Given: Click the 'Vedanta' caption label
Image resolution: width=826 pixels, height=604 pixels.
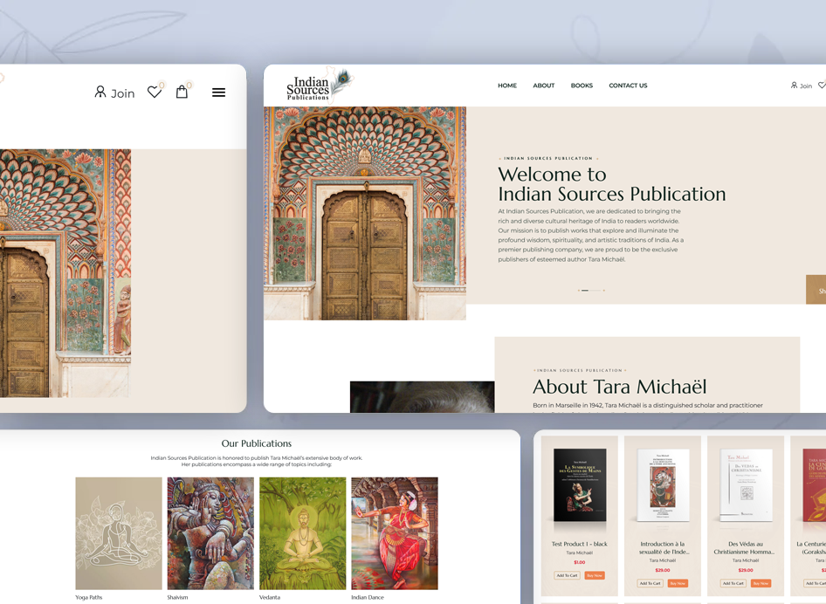Looking at the screenshot, I should (270, 597).
